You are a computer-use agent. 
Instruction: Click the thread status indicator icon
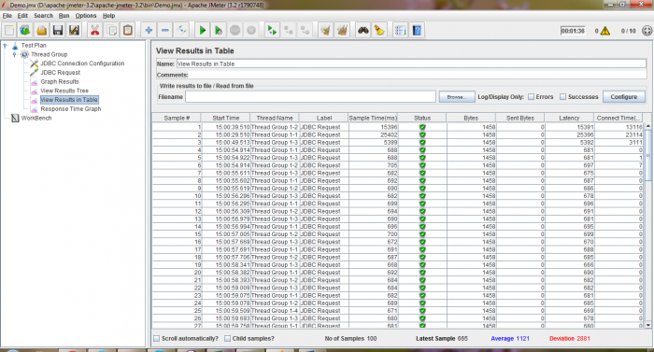coord(647,31)
